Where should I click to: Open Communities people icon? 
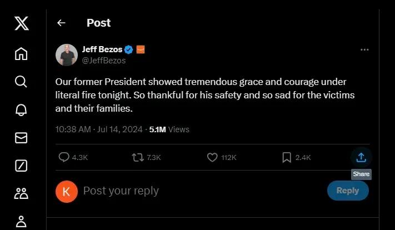21,193
